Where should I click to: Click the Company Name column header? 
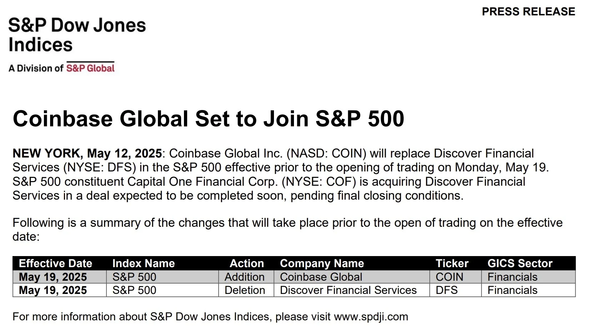322,264
